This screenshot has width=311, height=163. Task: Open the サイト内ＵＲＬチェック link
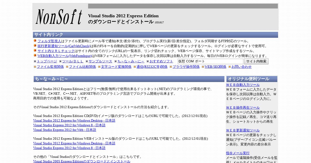[56, 51]
